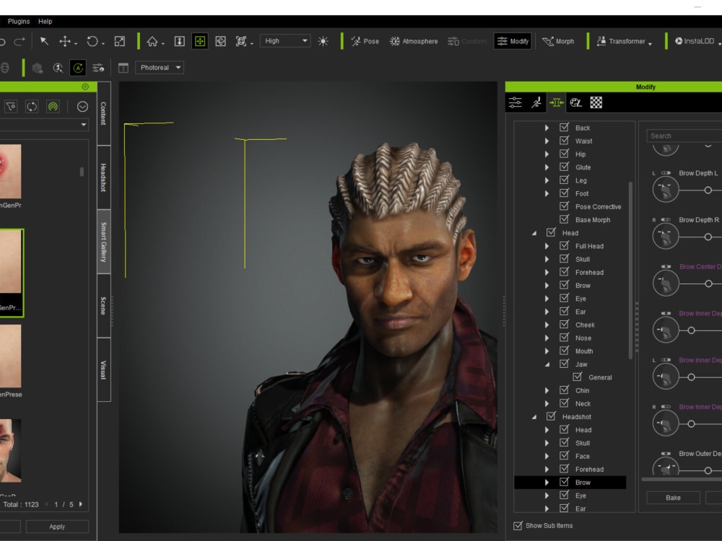Click the window layout icon beside Photoreal
722x541 pixels.
[123, 68]
